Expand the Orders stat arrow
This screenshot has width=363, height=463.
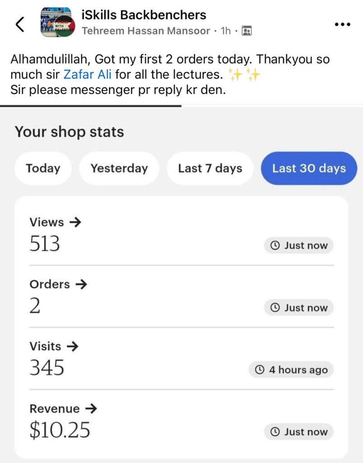[x=81, y=284]
